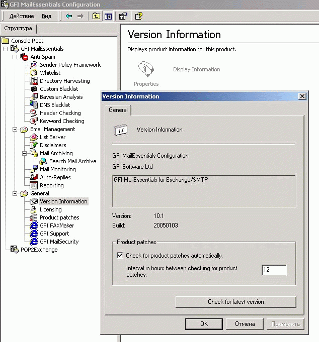This screenshot has width=319, height=342.
Task: Toggle the show/hide console tree toolbar icon
Action: tap(108, 17)
